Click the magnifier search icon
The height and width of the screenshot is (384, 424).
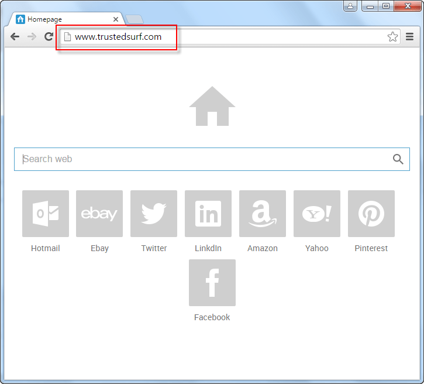point(398,159)
